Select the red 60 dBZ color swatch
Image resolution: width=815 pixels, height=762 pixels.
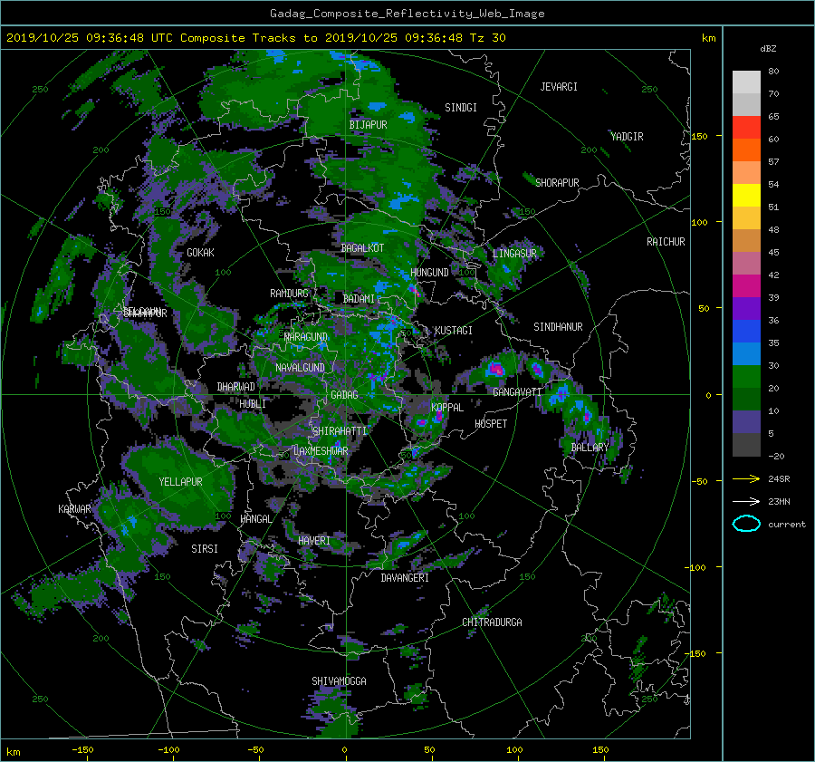click(746, 128)
